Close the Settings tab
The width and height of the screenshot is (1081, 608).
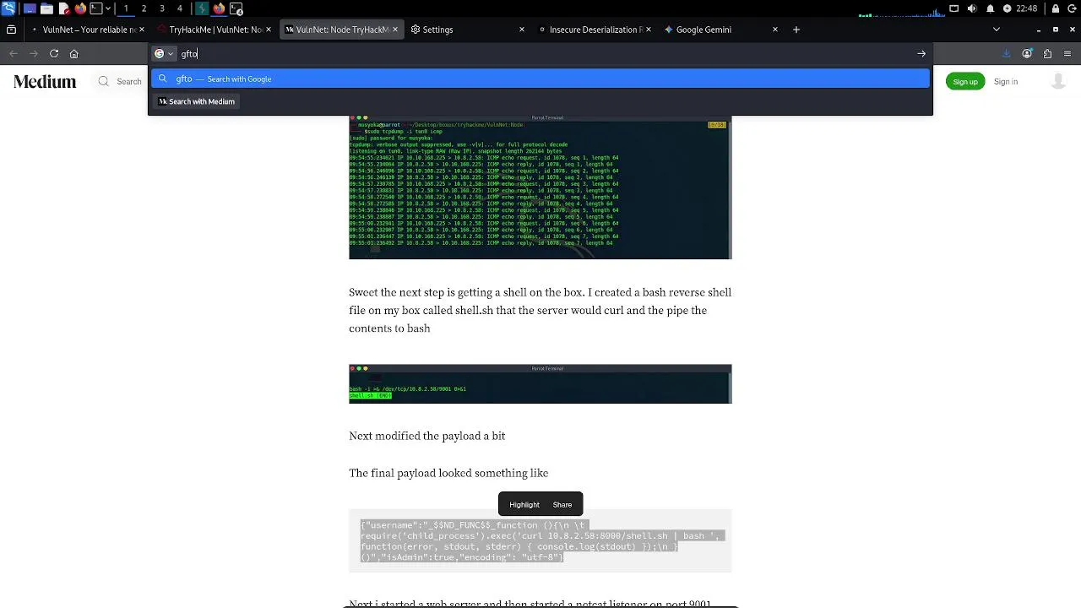pyautogui.click(x=521, y=30)
